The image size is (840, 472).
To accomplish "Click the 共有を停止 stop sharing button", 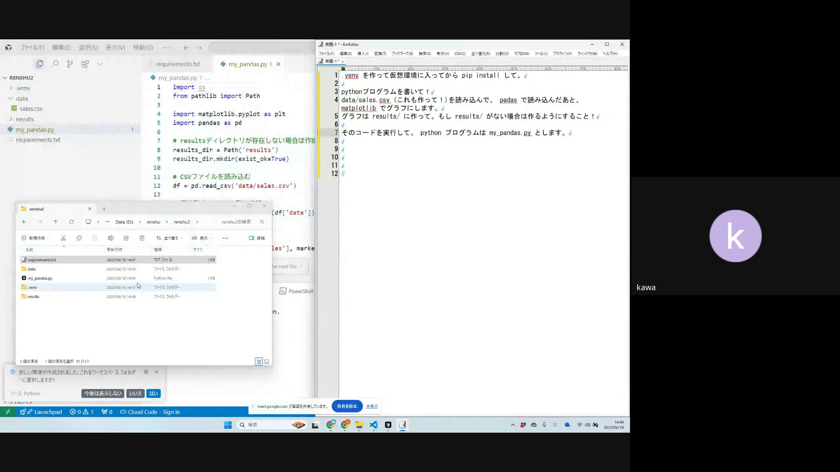I will (x=347, y=406).
